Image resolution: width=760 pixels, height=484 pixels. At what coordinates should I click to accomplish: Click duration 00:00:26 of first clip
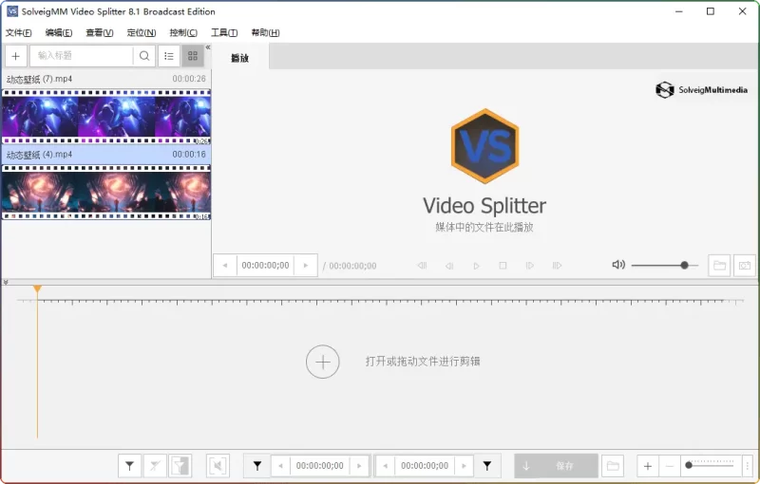(x=189, y=79)
